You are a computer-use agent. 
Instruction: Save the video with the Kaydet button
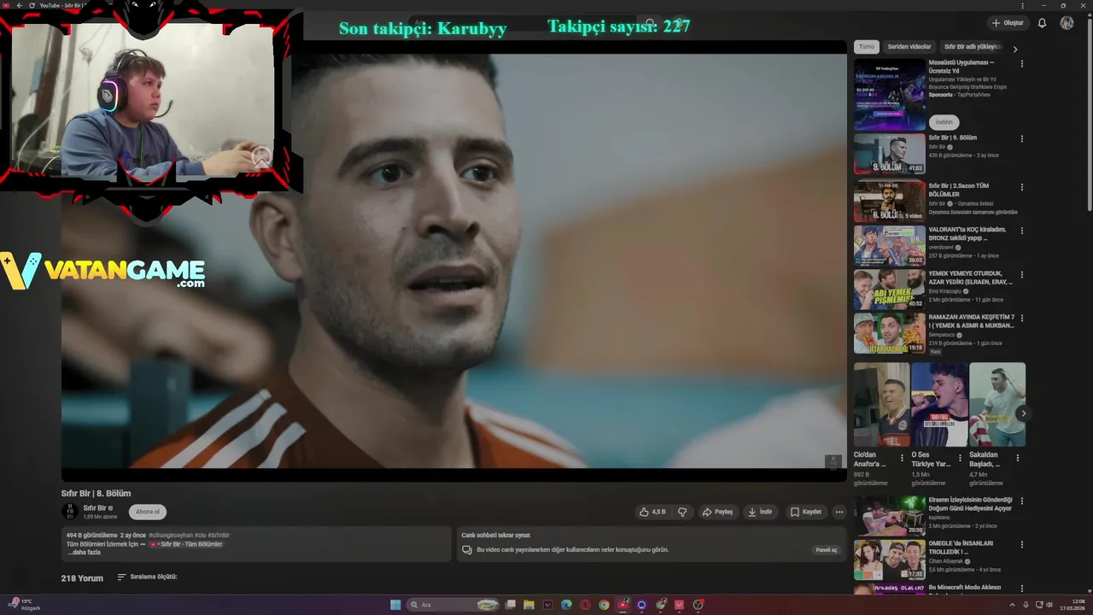[x=806, y=512]
